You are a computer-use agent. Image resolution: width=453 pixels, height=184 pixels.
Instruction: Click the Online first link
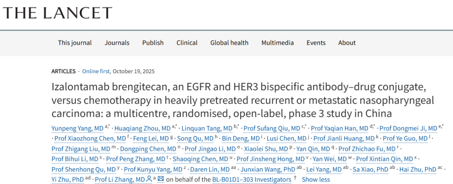pos(96,71)
